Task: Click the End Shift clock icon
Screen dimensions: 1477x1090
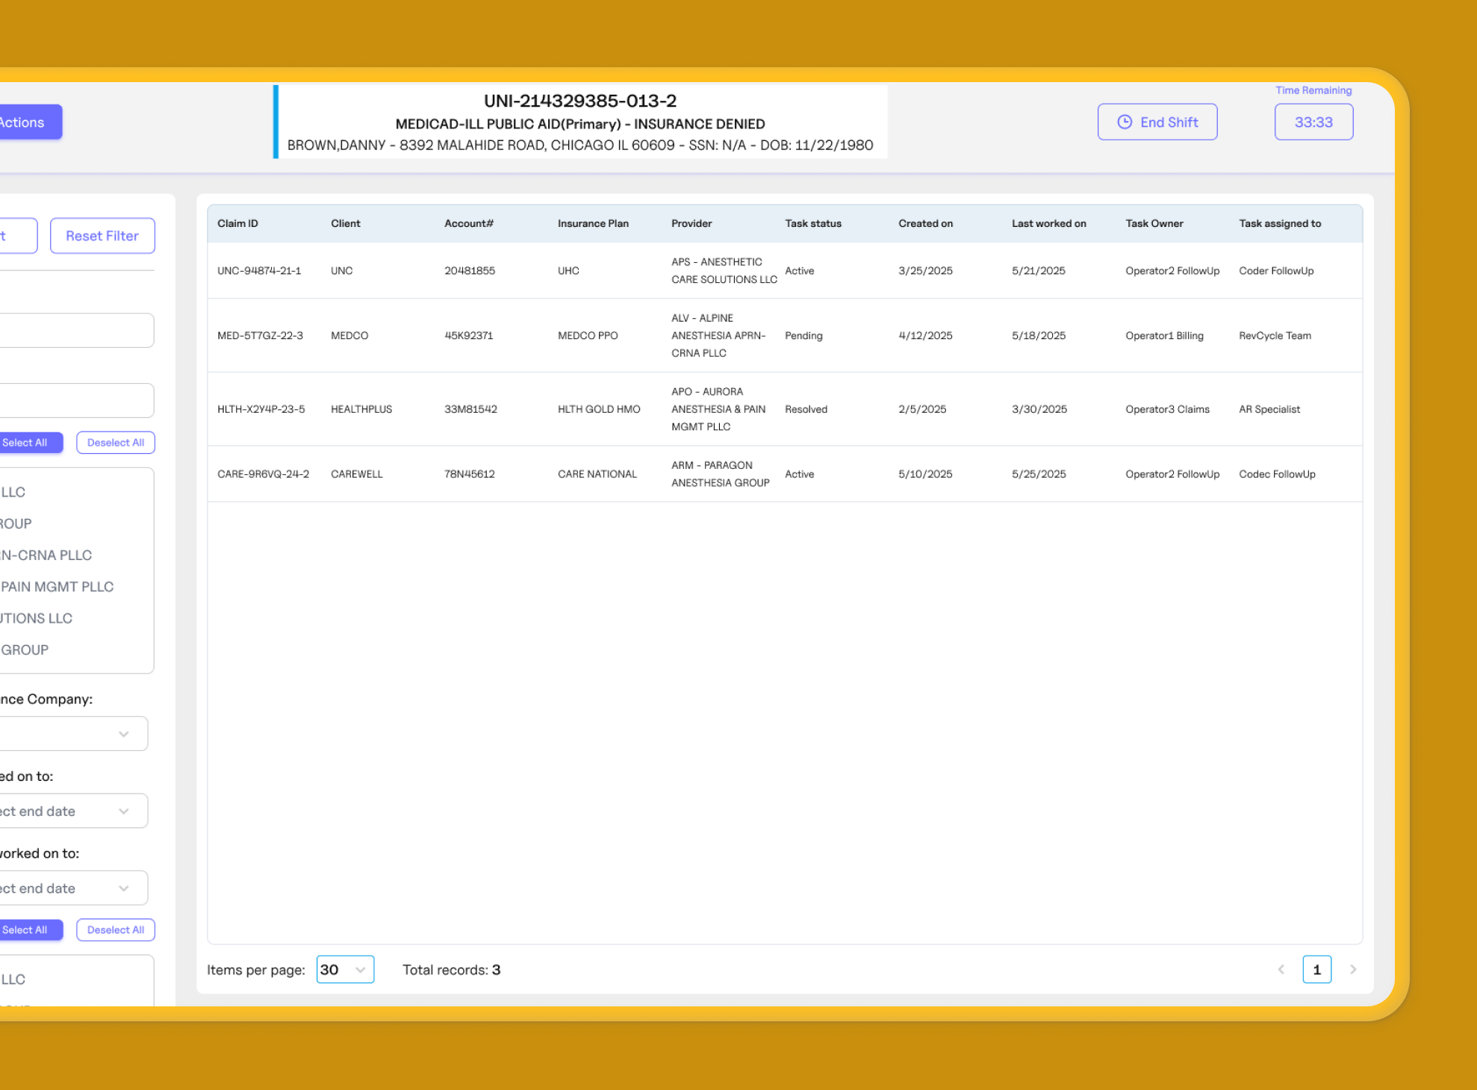Action: click(x=1125, y=122)
